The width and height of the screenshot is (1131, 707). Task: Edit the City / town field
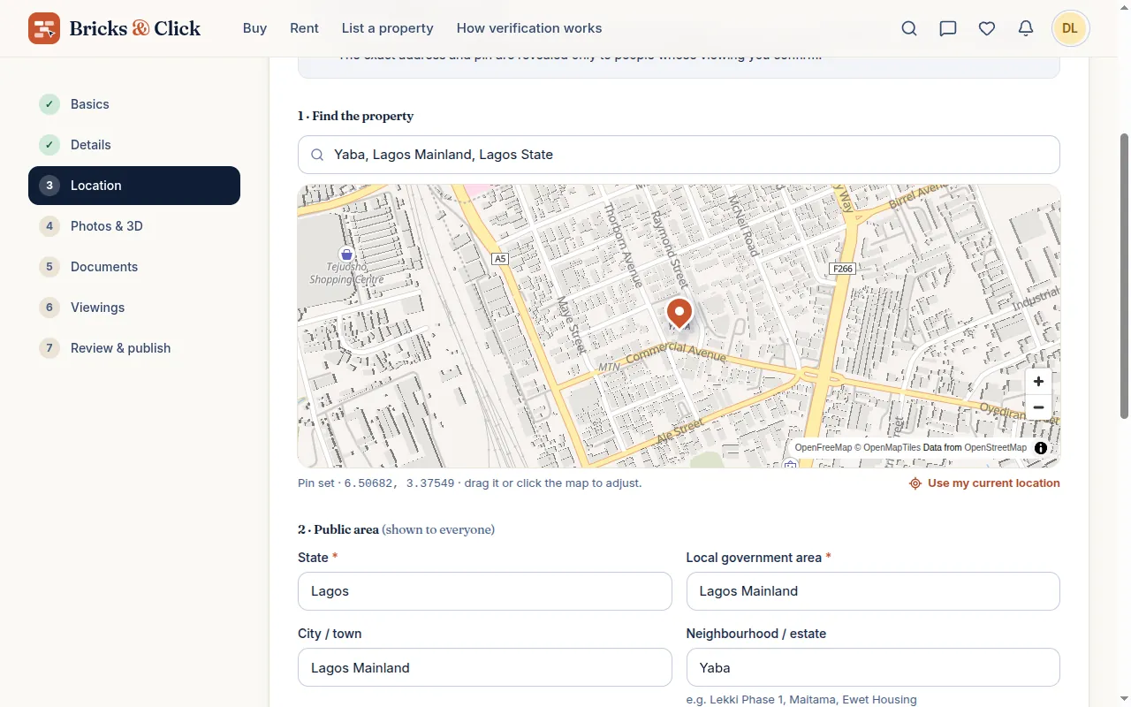coord(485,667)
